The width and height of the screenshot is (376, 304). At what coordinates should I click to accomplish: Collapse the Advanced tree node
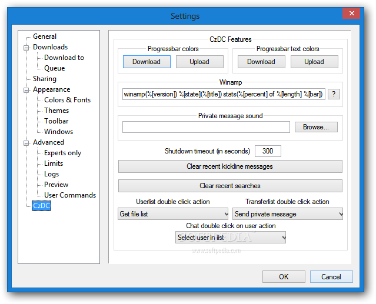26,143
